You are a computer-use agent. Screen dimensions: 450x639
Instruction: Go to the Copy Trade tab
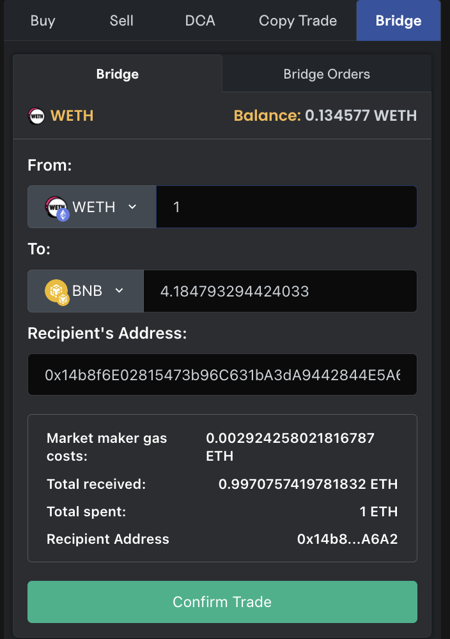pyautogui.click(x=298, y=20)
